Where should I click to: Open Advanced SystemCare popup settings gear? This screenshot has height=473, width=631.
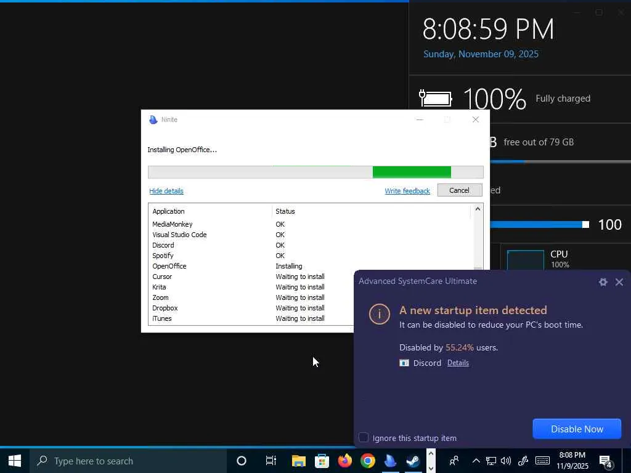[603, 282]
